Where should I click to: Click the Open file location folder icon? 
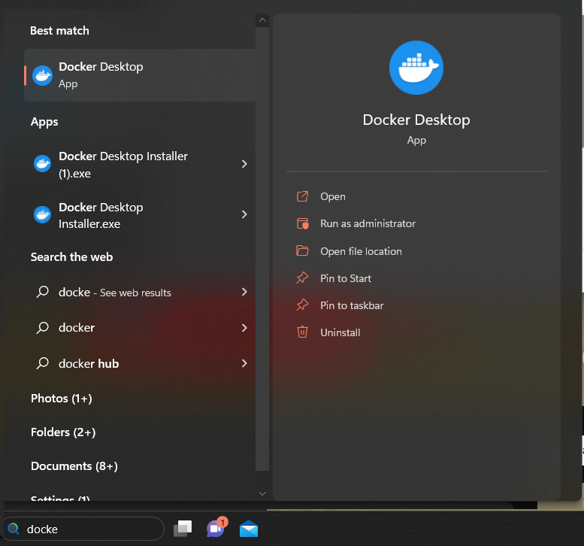pyautogui.click(x=302, y=251)
